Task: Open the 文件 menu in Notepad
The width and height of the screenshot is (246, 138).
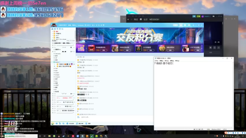Action: (x=156, y=61)
